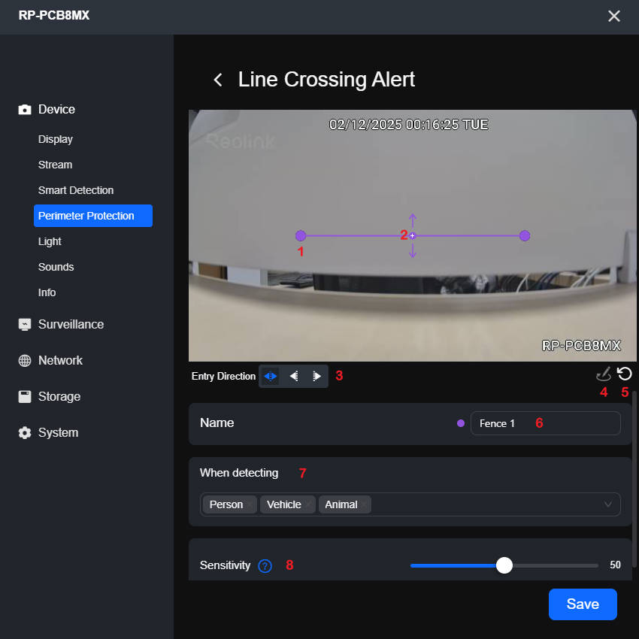Click the Network globe icon in sidebar
This screenshot has height=639, width=639.
tap(24, 360)
